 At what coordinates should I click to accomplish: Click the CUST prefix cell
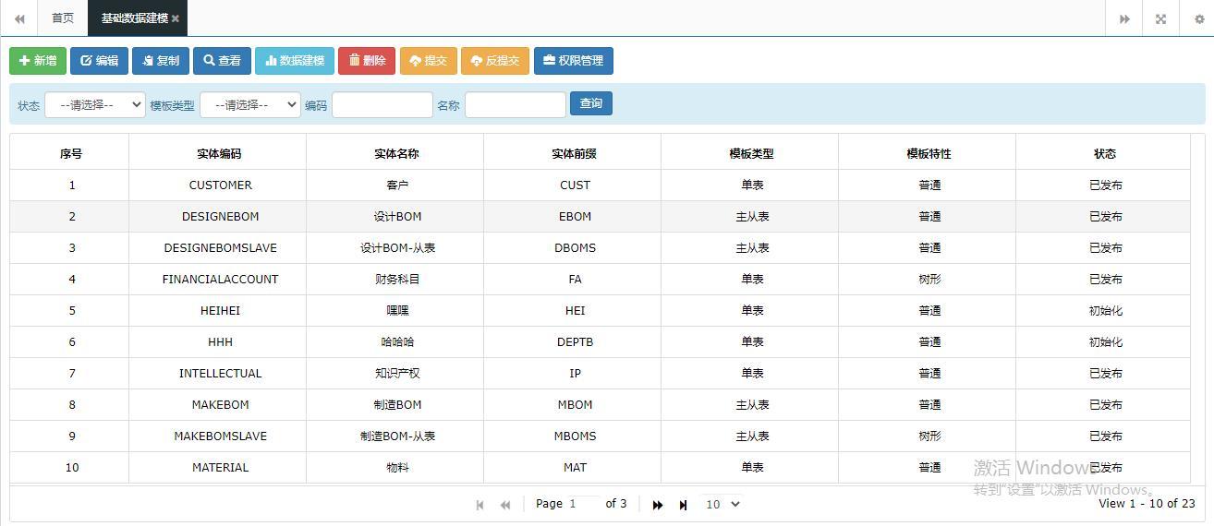pos(575,185)
